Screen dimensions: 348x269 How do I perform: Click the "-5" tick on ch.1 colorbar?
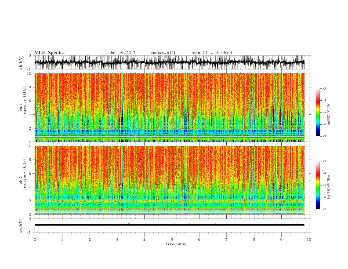tap(324, 113)
